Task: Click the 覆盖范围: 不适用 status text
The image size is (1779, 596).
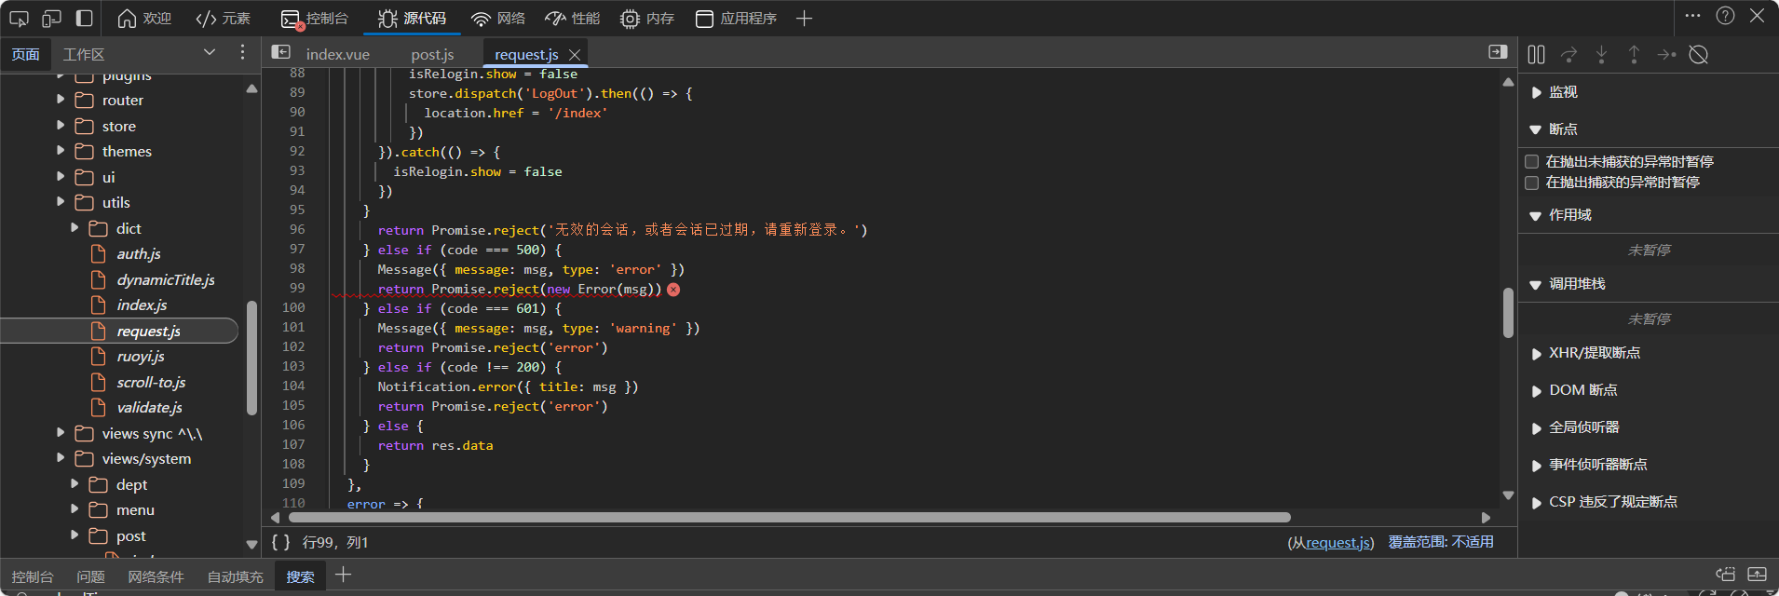Action: pyautogui.click(x=1441, y=542)
